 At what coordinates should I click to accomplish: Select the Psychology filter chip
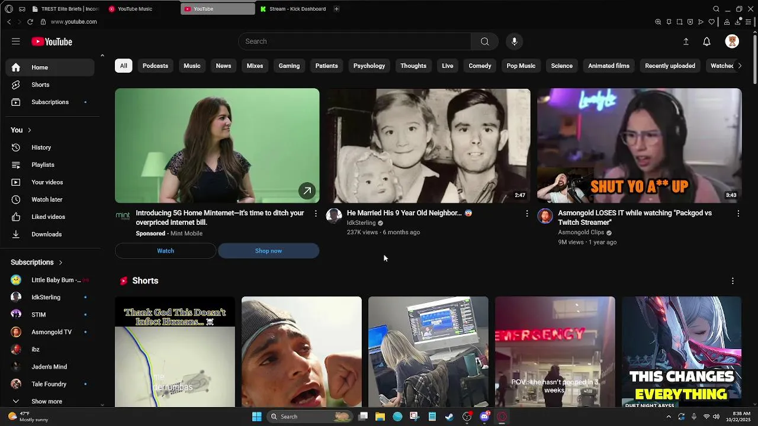[x=369, y=66]
